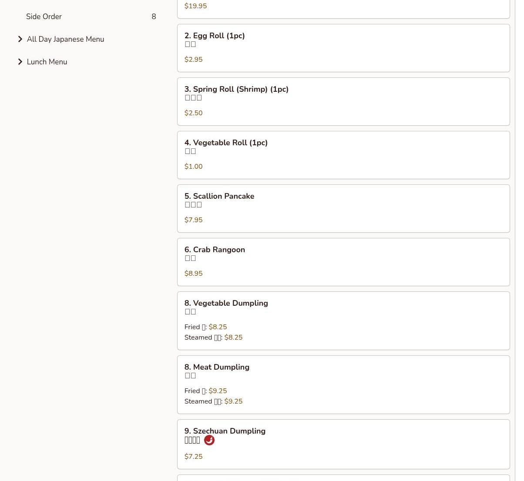Expand the All Day Japanese Menu chevron

[x=20, y=39]
